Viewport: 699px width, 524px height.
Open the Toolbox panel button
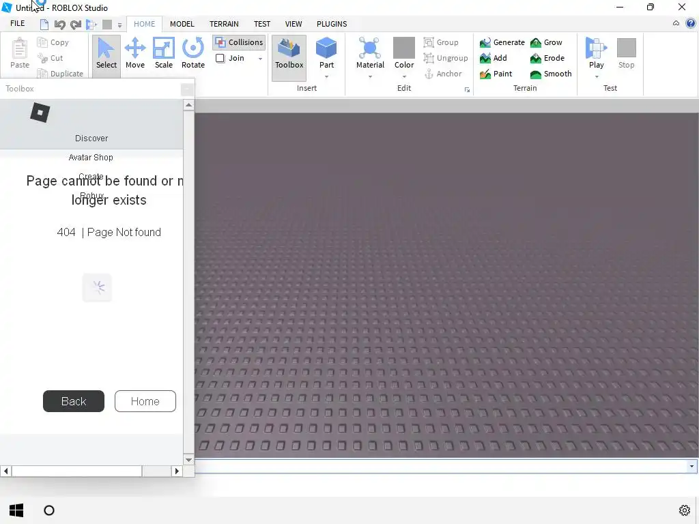pyautogui.click(x=289, y=58)
